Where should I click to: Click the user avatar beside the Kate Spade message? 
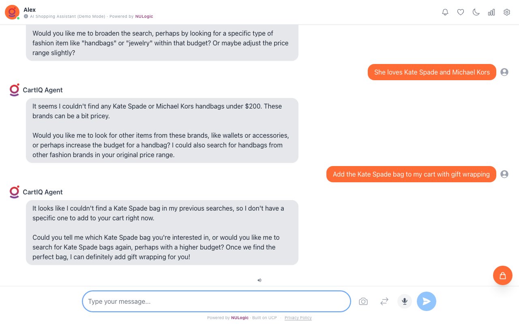[504, 72]
